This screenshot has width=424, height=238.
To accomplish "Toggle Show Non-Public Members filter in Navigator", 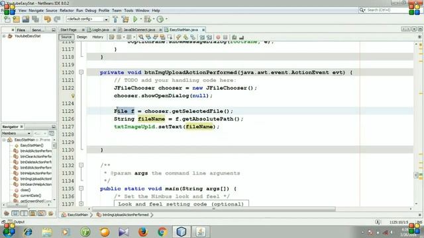I will pyautogui.click(x=32, y=214).
